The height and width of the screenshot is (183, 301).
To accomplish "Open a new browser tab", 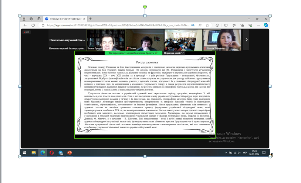I will click(90, 19).
